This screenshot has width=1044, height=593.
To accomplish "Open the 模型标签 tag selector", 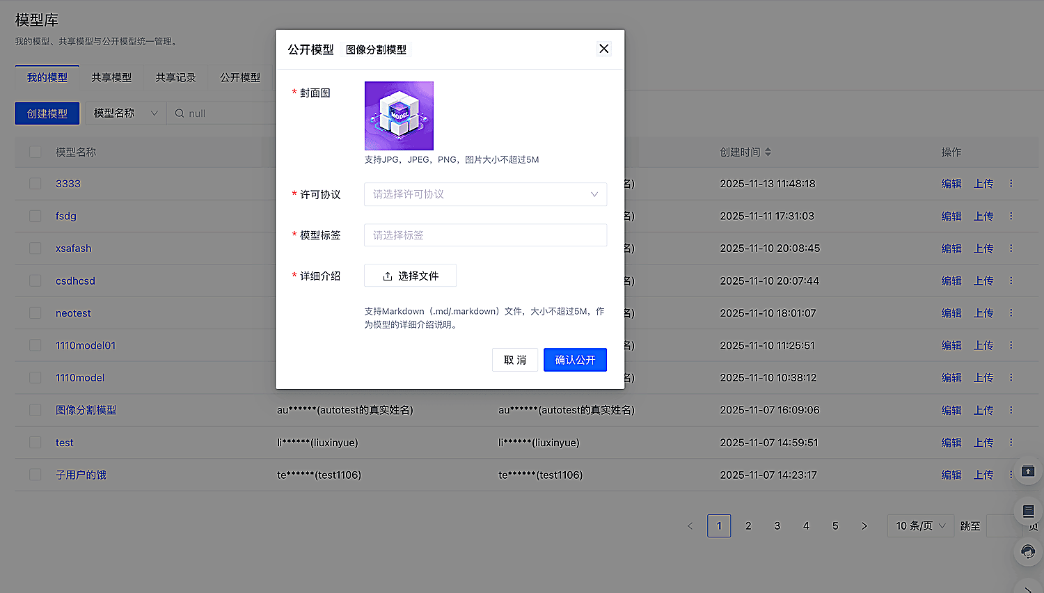I will pos(485,235).
